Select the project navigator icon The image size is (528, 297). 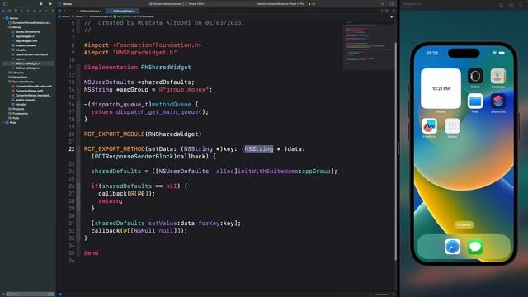click(x=4, y=11)
